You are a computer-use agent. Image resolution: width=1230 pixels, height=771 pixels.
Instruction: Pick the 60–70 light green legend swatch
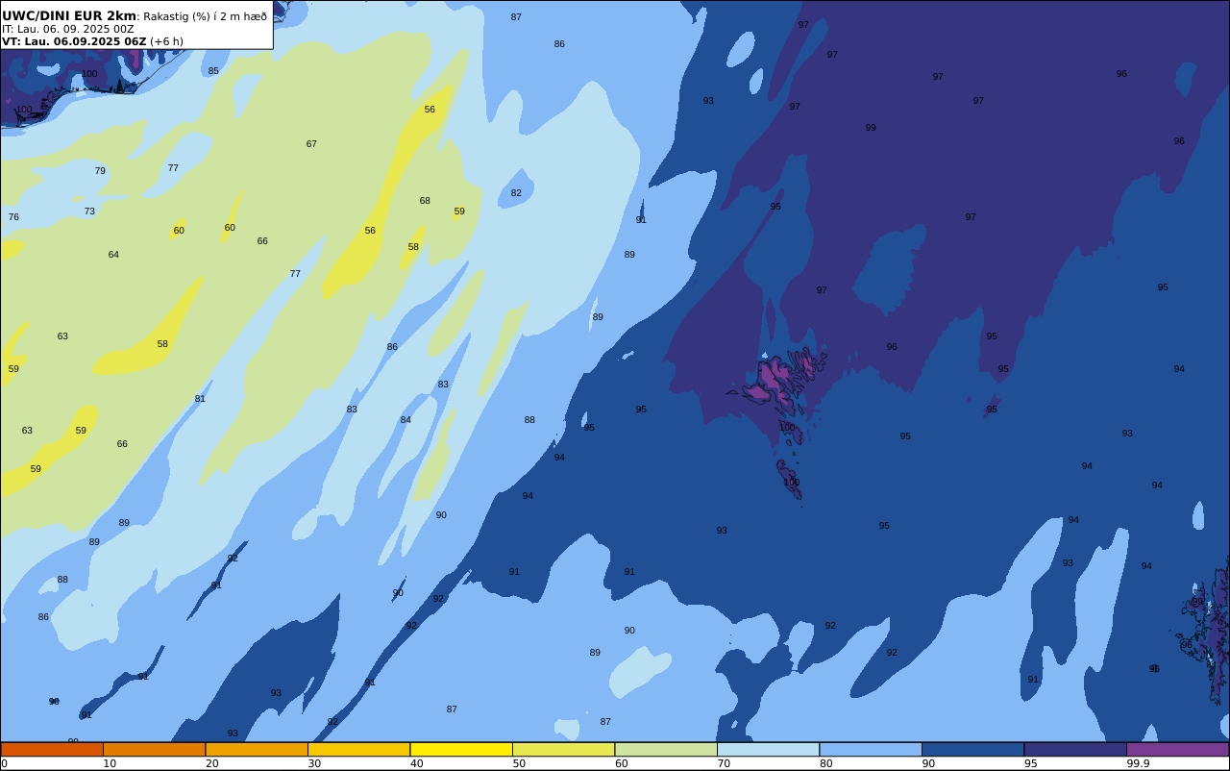[x=666, y=749]
